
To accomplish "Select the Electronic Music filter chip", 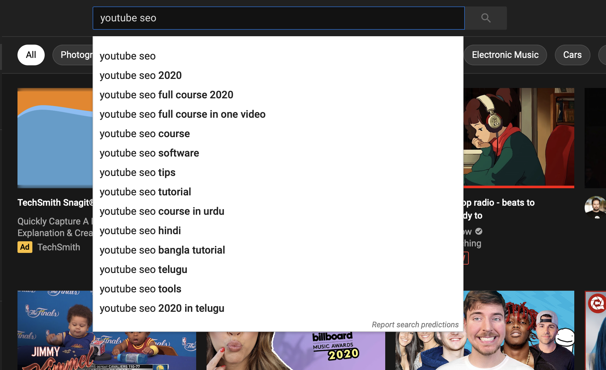I will pyautogui.click(x=505, y=55).
